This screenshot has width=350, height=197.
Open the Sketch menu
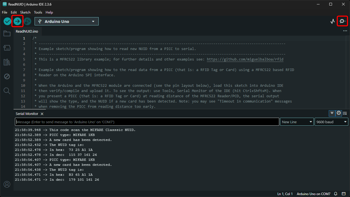25,12
